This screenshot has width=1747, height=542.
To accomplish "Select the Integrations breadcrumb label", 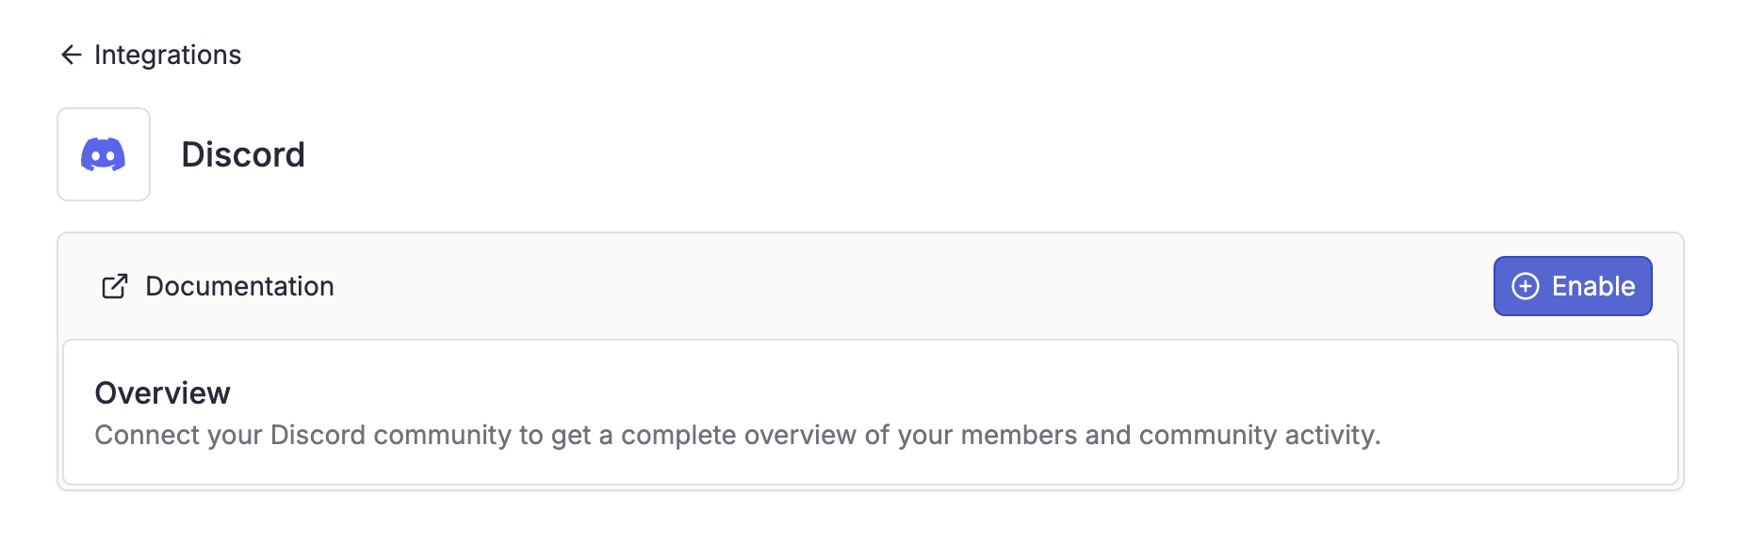I will click(x=168, y=55).
